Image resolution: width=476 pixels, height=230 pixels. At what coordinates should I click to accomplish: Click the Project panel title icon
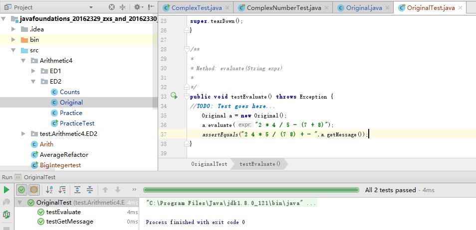tap(8, 7)
